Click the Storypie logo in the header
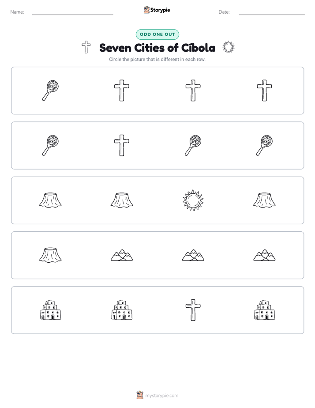The width and height of the screenshot is (315, 408). [157, 10]
